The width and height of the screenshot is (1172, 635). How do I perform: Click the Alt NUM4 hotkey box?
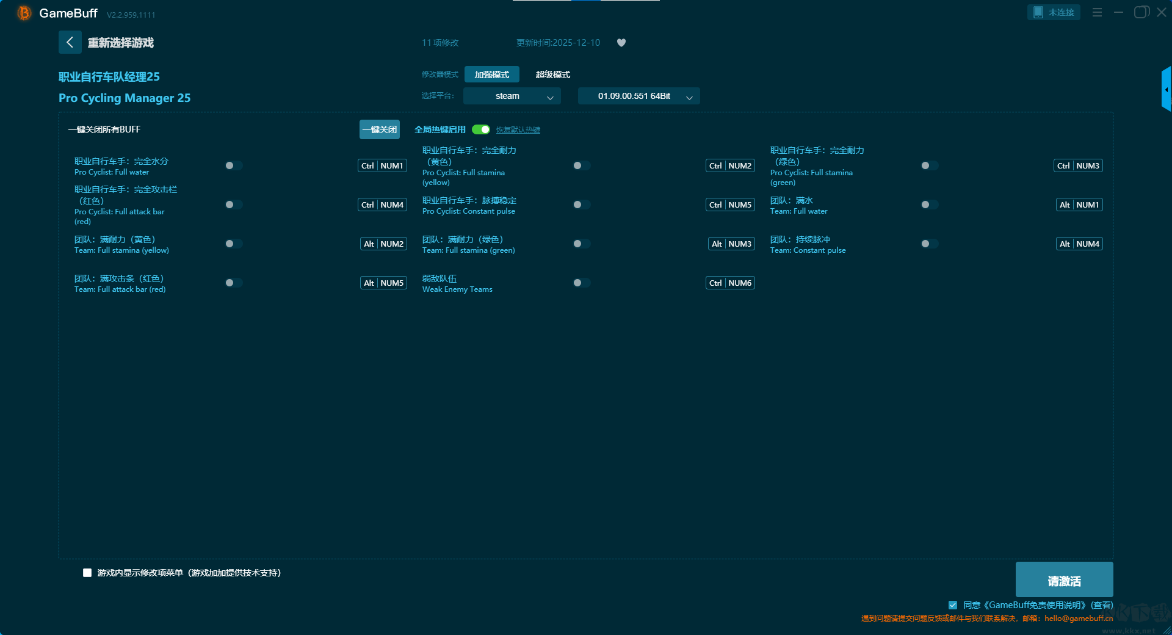coord(1079,244)
